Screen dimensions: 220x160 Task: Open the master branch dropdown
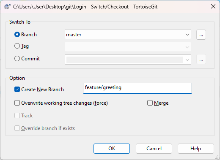click(187, 34)
